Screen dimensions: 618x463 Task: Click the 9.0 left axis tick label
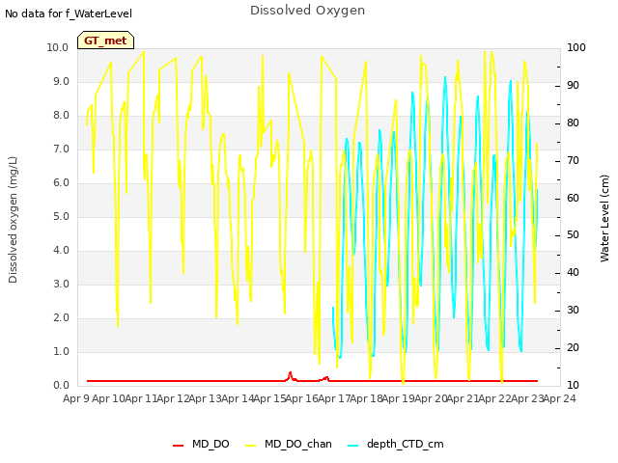[61, 81]
